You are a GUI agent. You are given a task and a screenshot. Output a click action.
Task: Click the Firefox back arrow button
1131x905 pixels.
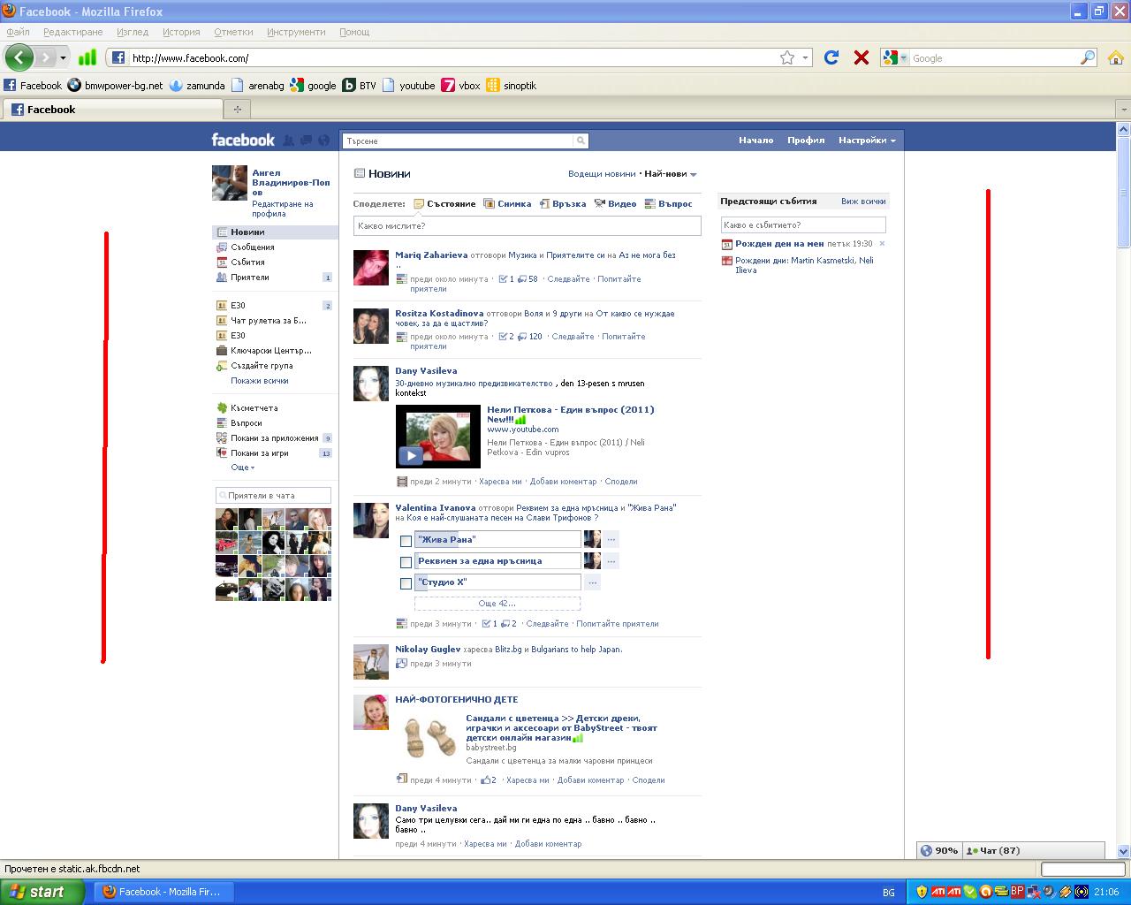[x=19, y=57]
